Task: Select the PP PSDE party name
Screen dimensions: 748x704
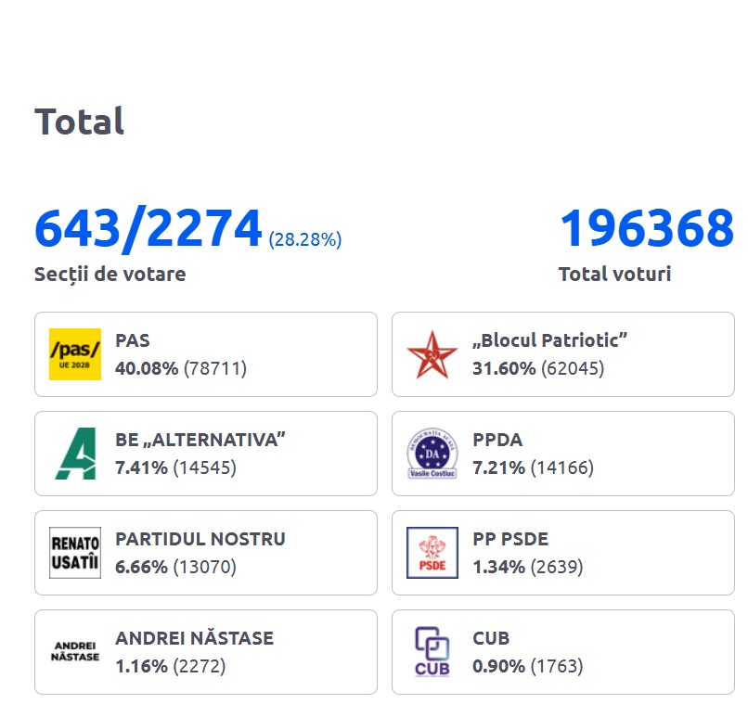Action: 510,539
